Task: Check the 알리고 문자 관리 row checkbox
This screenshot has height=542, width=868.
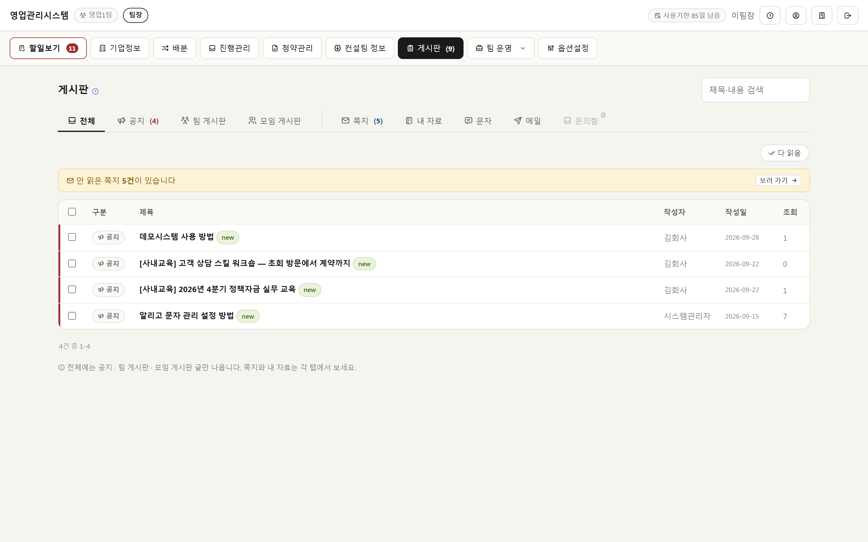Action: (72, 316)
